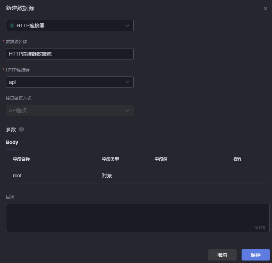Click the 数据源名称 input field
Screen dimensions: 272x263
click(x=70, y=54)
